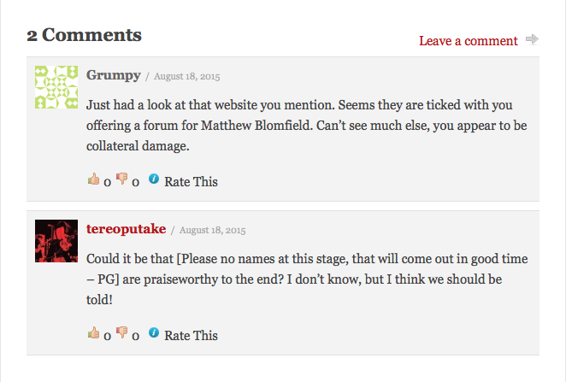Viewport: 566px width, 382px height.
Task: Click Rate This under Grumpy's comment
Action: tap(191, 181)
